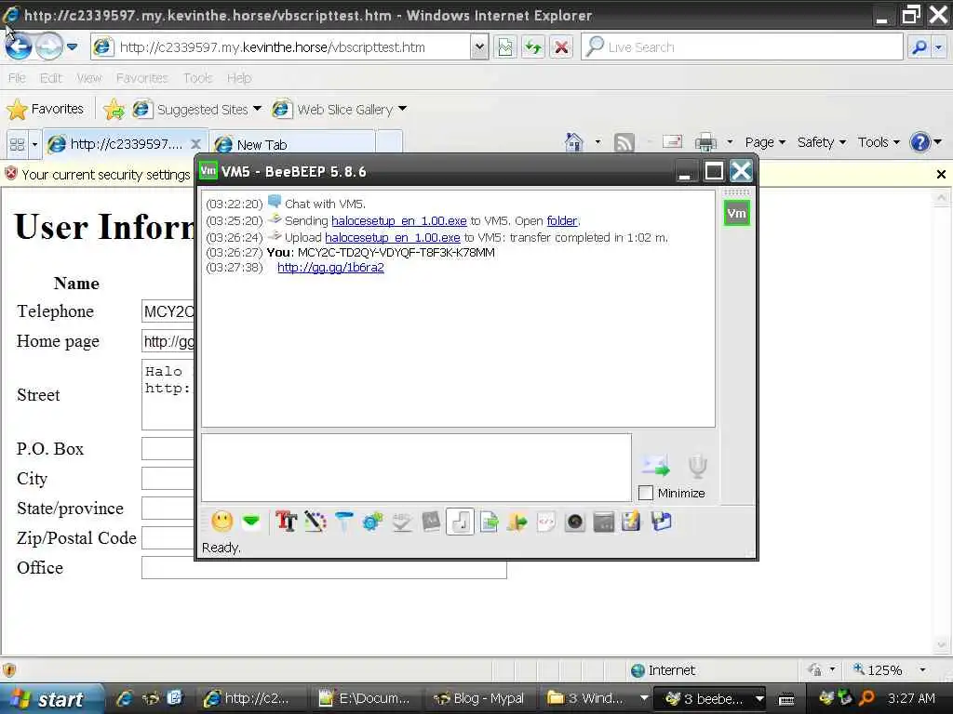Click the send folder arrow icon
Screen dimensions: 953x714
pyautogui.click(x=517, y=522)
